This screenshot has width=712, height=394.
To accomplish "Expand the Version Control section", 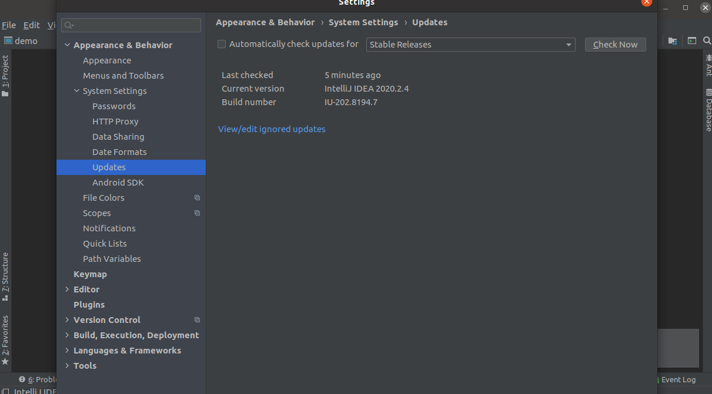I will 67,320.
